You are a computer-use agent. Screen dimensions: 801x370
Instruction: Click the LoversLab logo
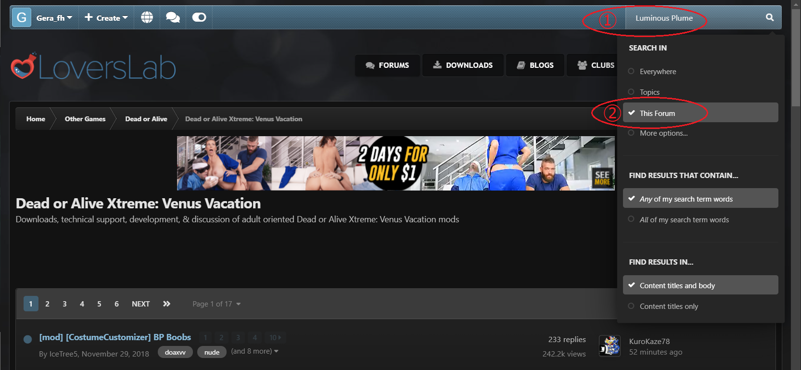[x=93, y=67]
